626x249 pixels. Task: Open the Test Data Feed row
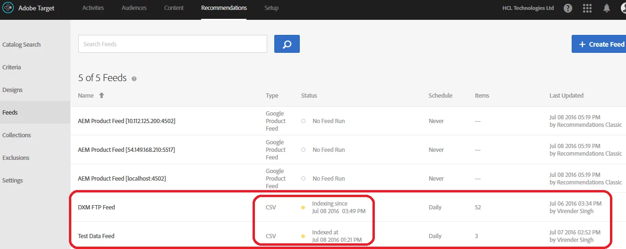click(x=96, y=236)
